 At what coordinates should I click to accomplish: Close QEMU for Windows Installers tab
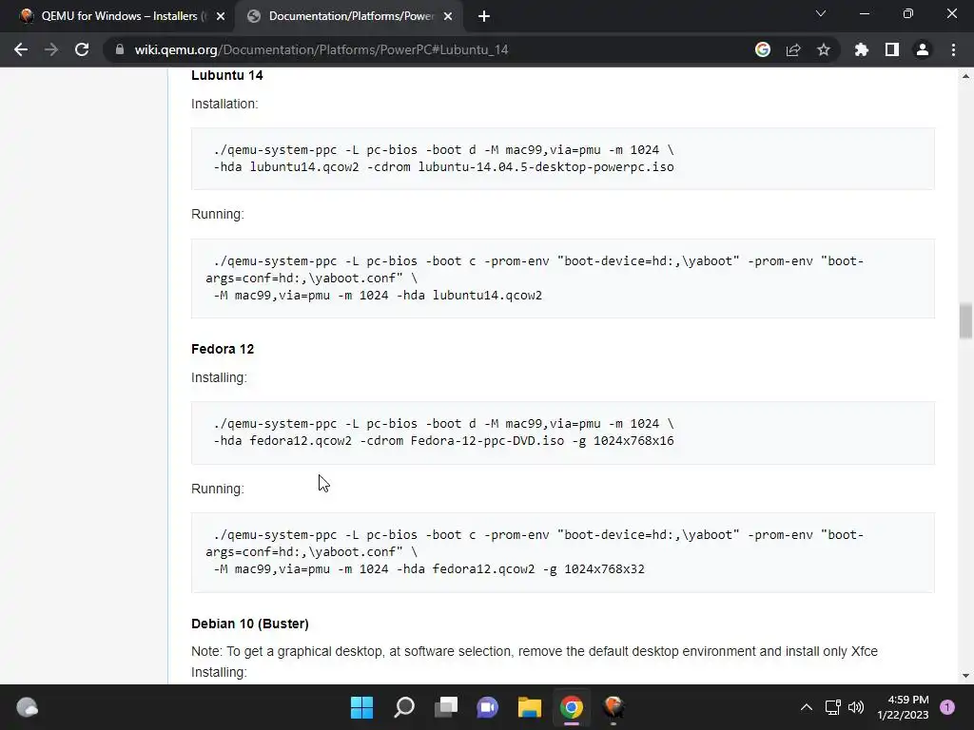[221, 17]
